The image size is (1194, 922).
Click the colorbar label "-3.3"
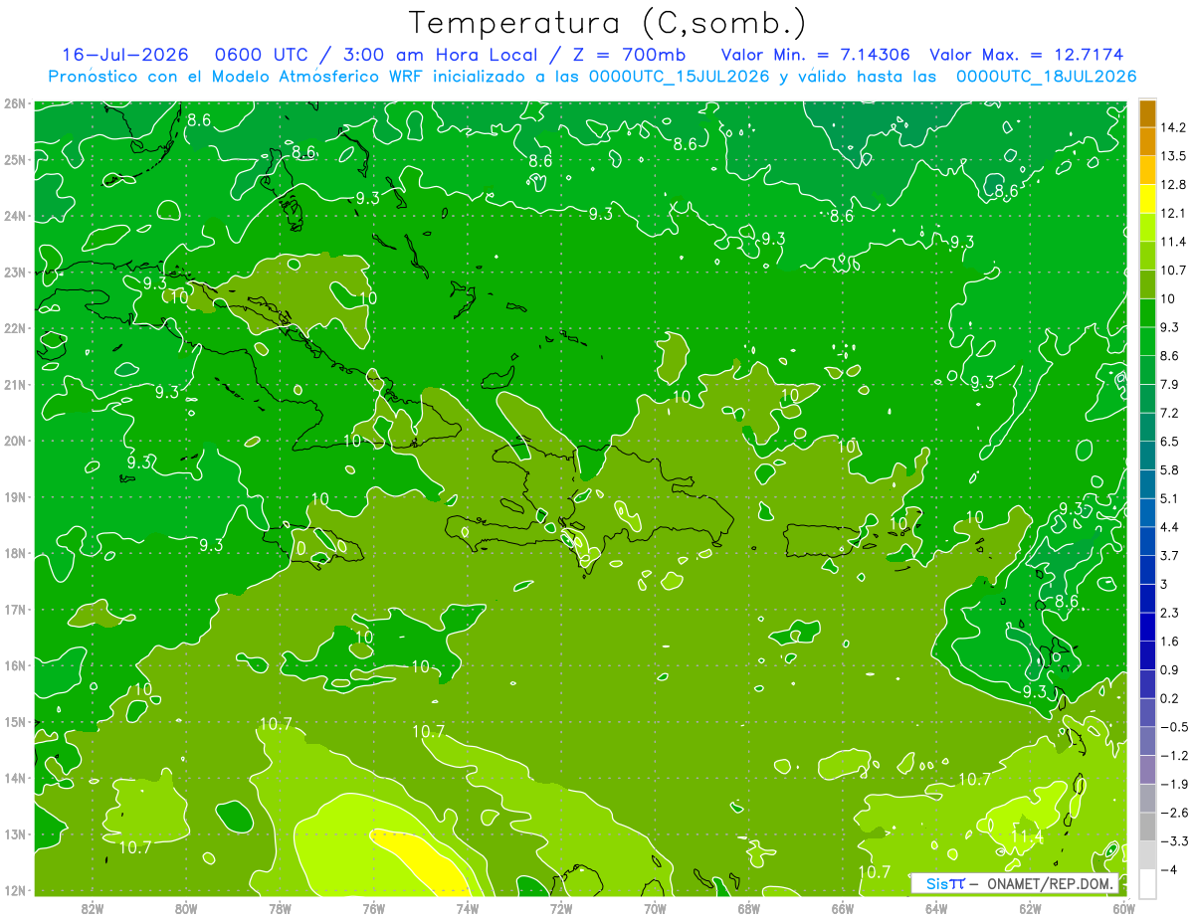point(1175,841)
